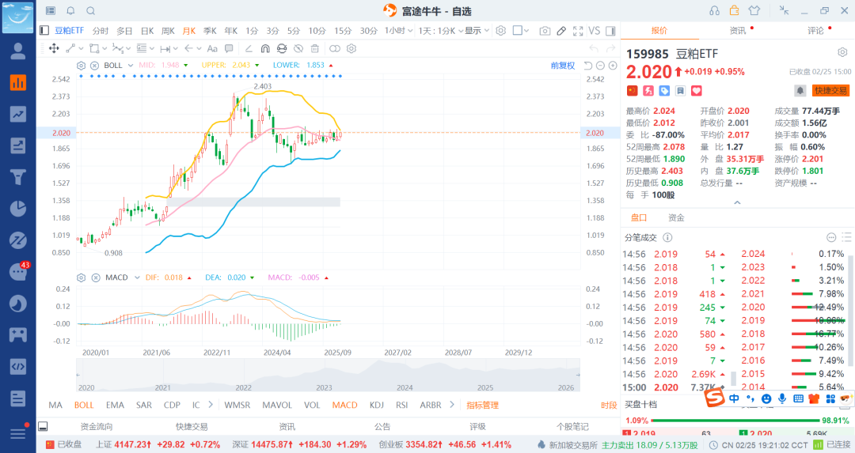Click the alert bell for 豆粕ETF
The width and height of the screenshot is (855, 453).
pyautogui.click(x=800, y=91)
